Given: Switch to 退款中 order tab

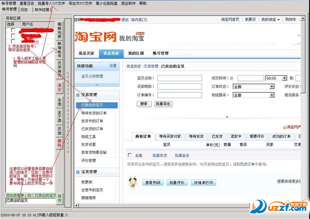Looking at the screenshot, I should click(236, 136).
